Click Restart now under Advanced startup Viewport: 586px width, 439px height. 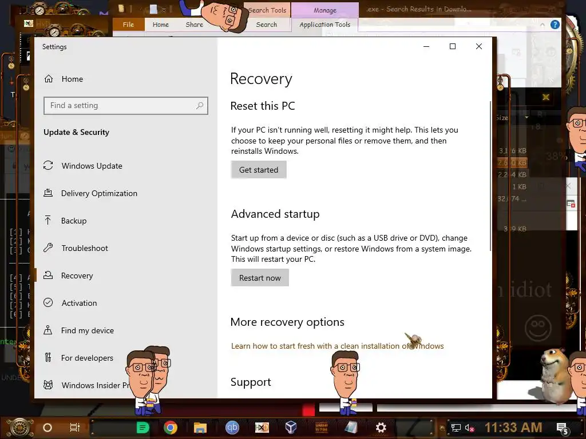[260, 278]
